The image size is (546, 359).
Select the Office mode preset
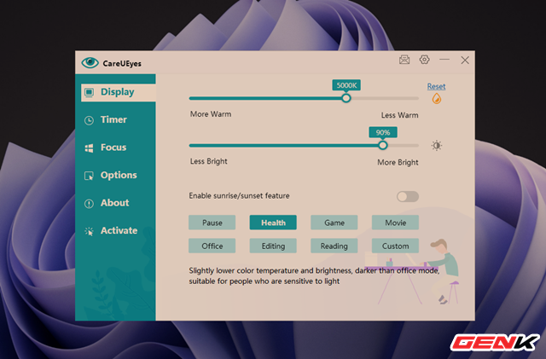click(x=212, y=246)
